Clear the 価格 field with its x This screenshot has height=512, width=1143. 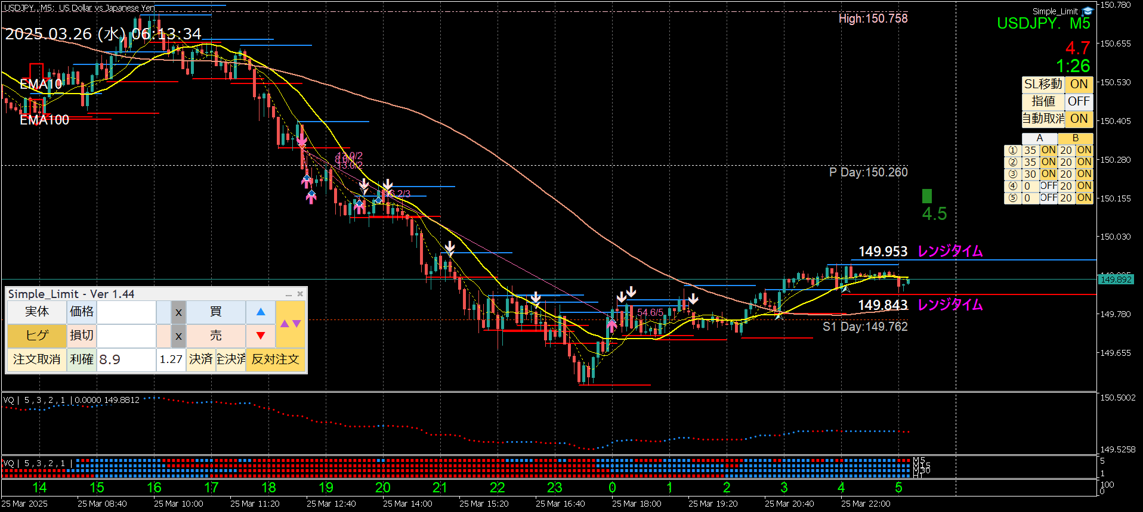[178, 312]
